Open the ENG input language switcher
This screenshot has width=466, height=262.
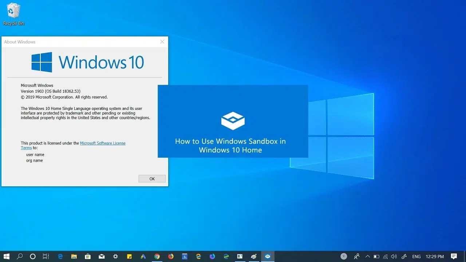coord(416,256)
